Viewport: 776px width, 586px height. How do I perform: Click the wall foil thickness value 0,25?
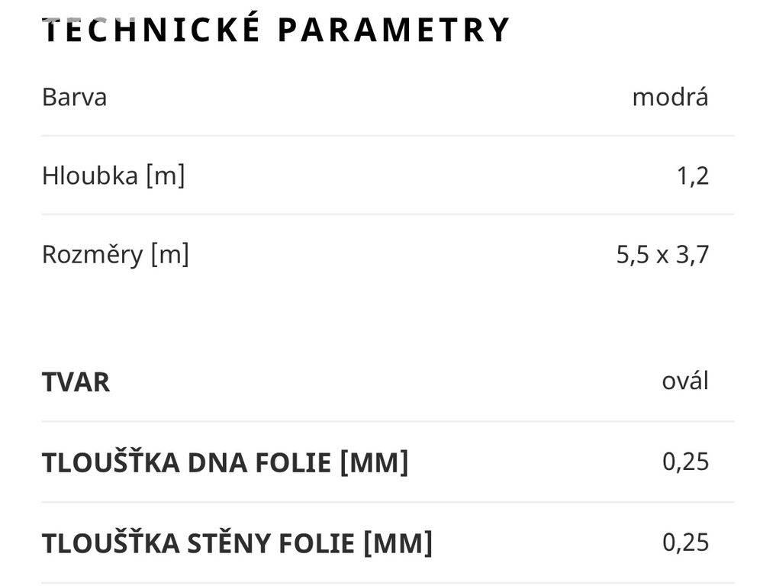685,543
